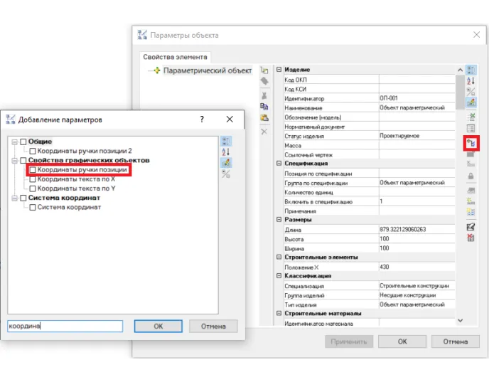Viewport: 489px width, 382px height.
Task: Click the scroll up arrow of the property grid
Action: 460,70
